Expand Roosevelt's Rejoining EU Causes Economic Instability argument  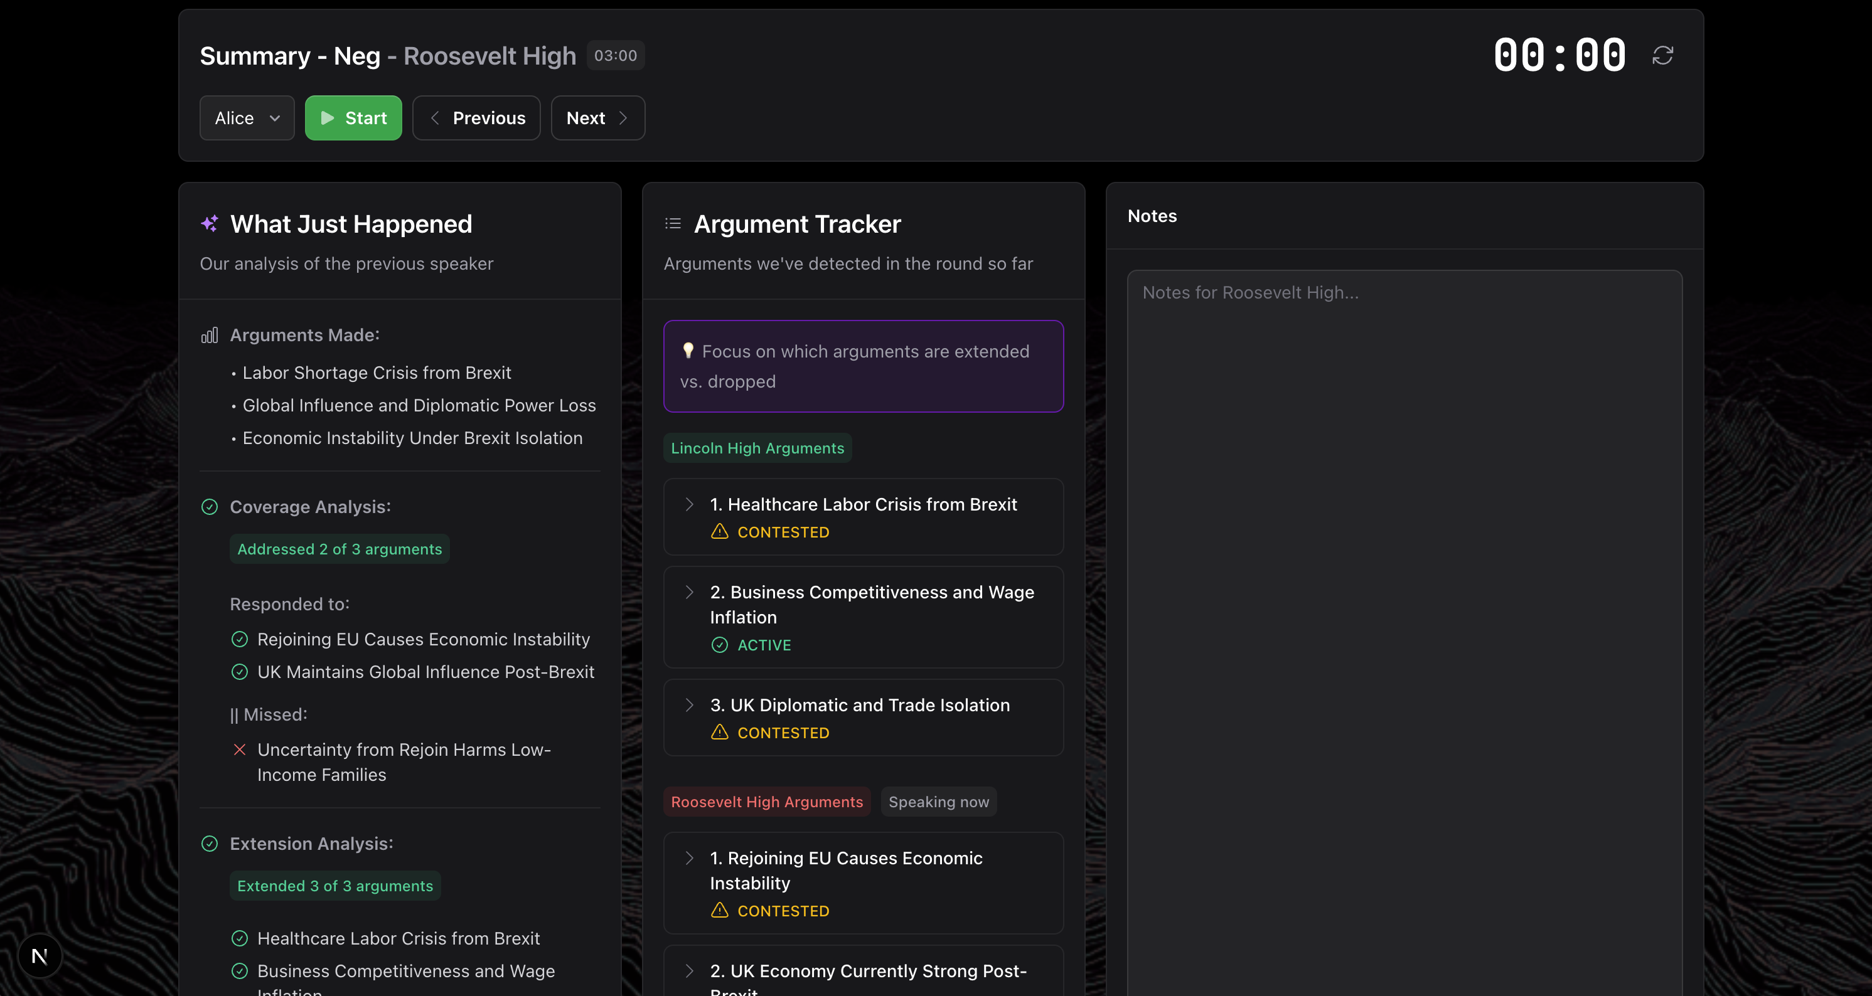689,858
